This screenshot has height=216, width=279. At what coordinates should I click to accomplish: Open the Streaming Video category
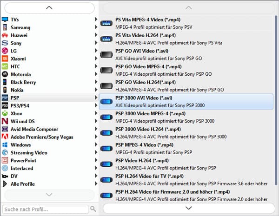49,152
